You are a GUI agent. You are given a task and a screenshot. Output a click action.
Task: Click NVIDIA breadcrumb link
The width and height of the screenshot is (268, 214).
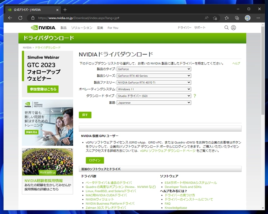point(27,48)
